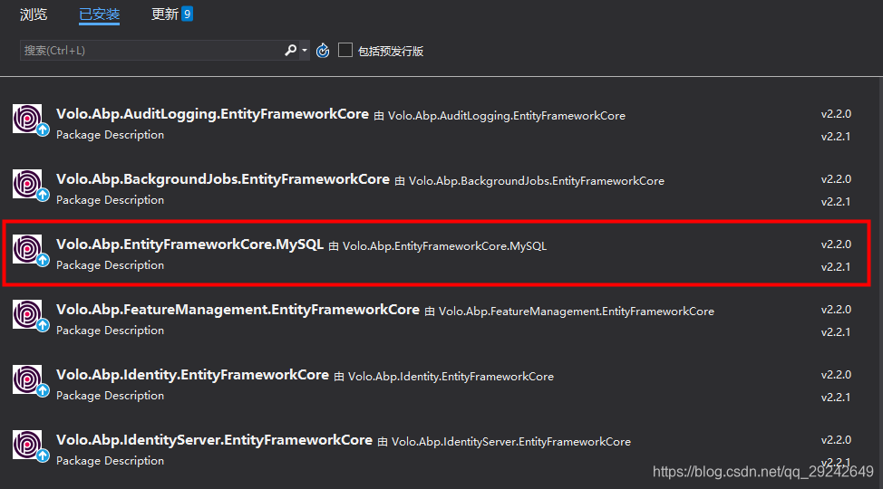Expand the search dropdown arrow
This screenshot has height=489, width=883.
tap(305, 51)
